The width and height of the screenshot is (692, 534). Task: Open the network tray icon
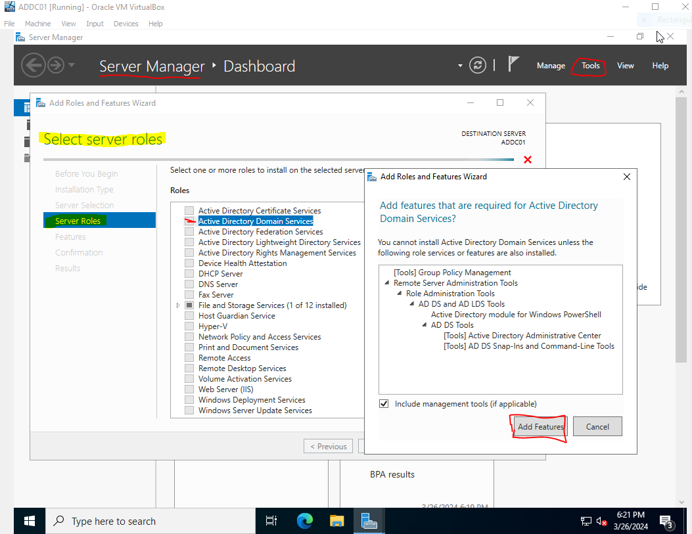coord(586,522)
